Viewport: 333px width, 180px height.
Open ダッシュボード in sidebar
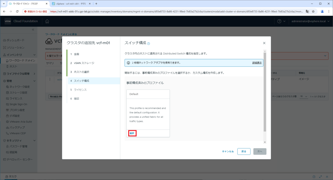pos(14,40)
